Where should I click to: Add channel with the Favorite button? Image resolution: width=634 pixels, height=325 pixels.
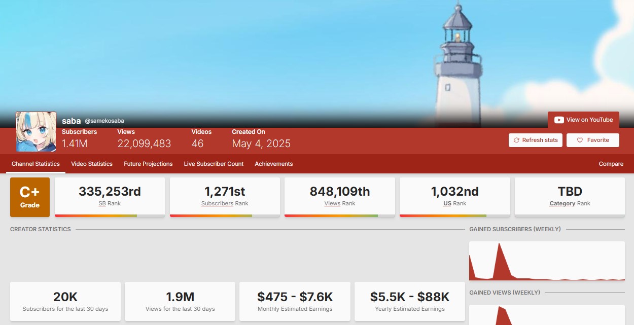593,140
